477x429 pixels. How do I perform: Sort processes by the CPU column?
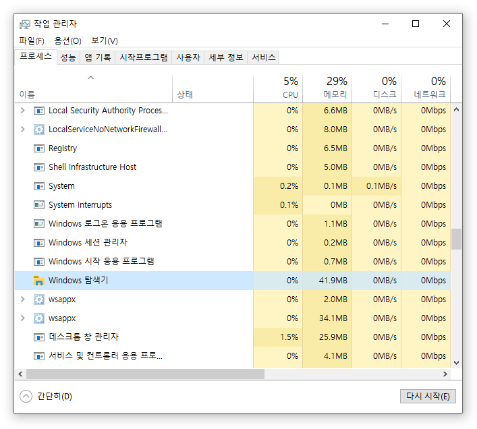coord(278,88)
